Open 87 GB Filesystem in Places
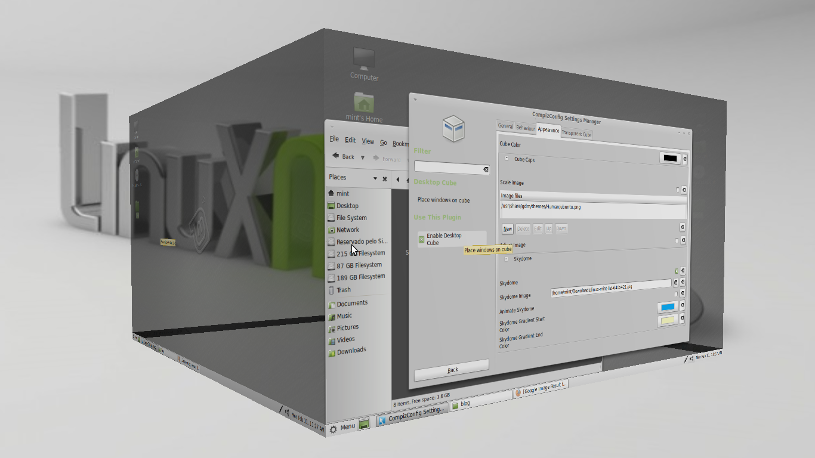The width and height of the screenshot is (815, 458). 355,265
